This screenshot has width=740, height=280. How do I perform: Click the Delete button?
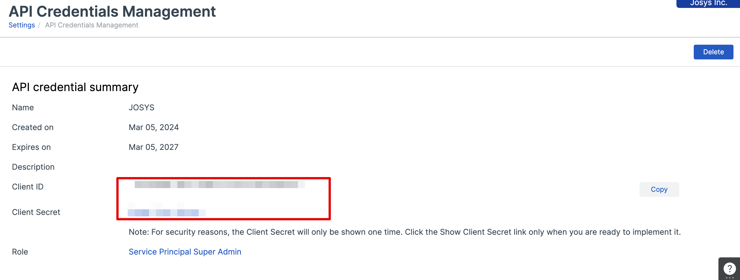[x=713, y=52]
